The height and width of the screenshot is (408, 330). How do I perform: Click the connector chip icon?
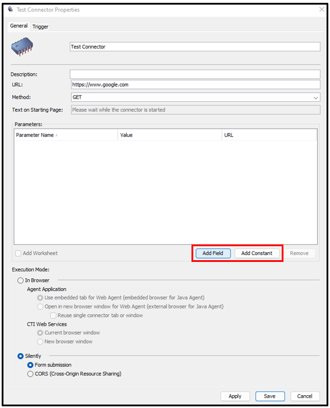pos(22,47)
